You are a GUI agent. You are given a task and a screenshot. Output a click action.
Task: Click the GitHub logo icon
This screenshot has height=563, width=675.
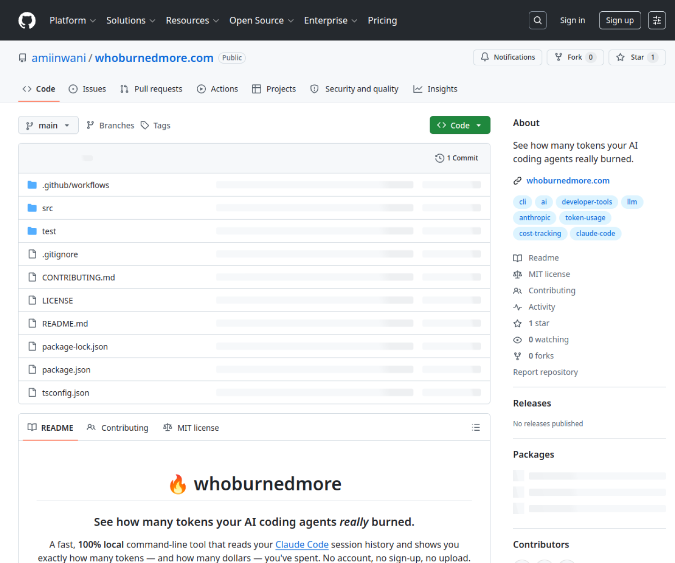[27, 20]
